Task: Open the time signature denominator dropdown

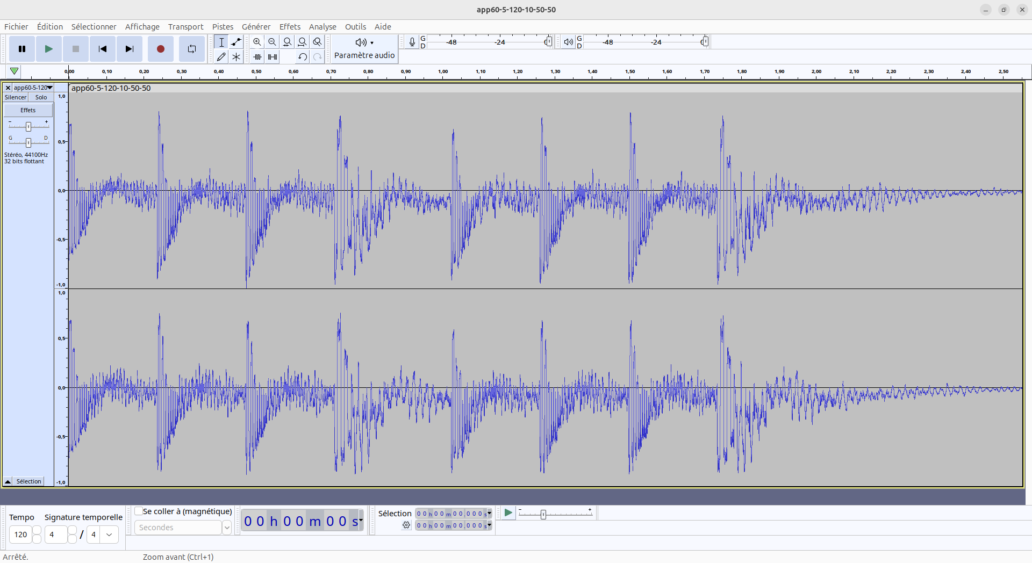Action: pyautogui.click(x=109, y=535)
